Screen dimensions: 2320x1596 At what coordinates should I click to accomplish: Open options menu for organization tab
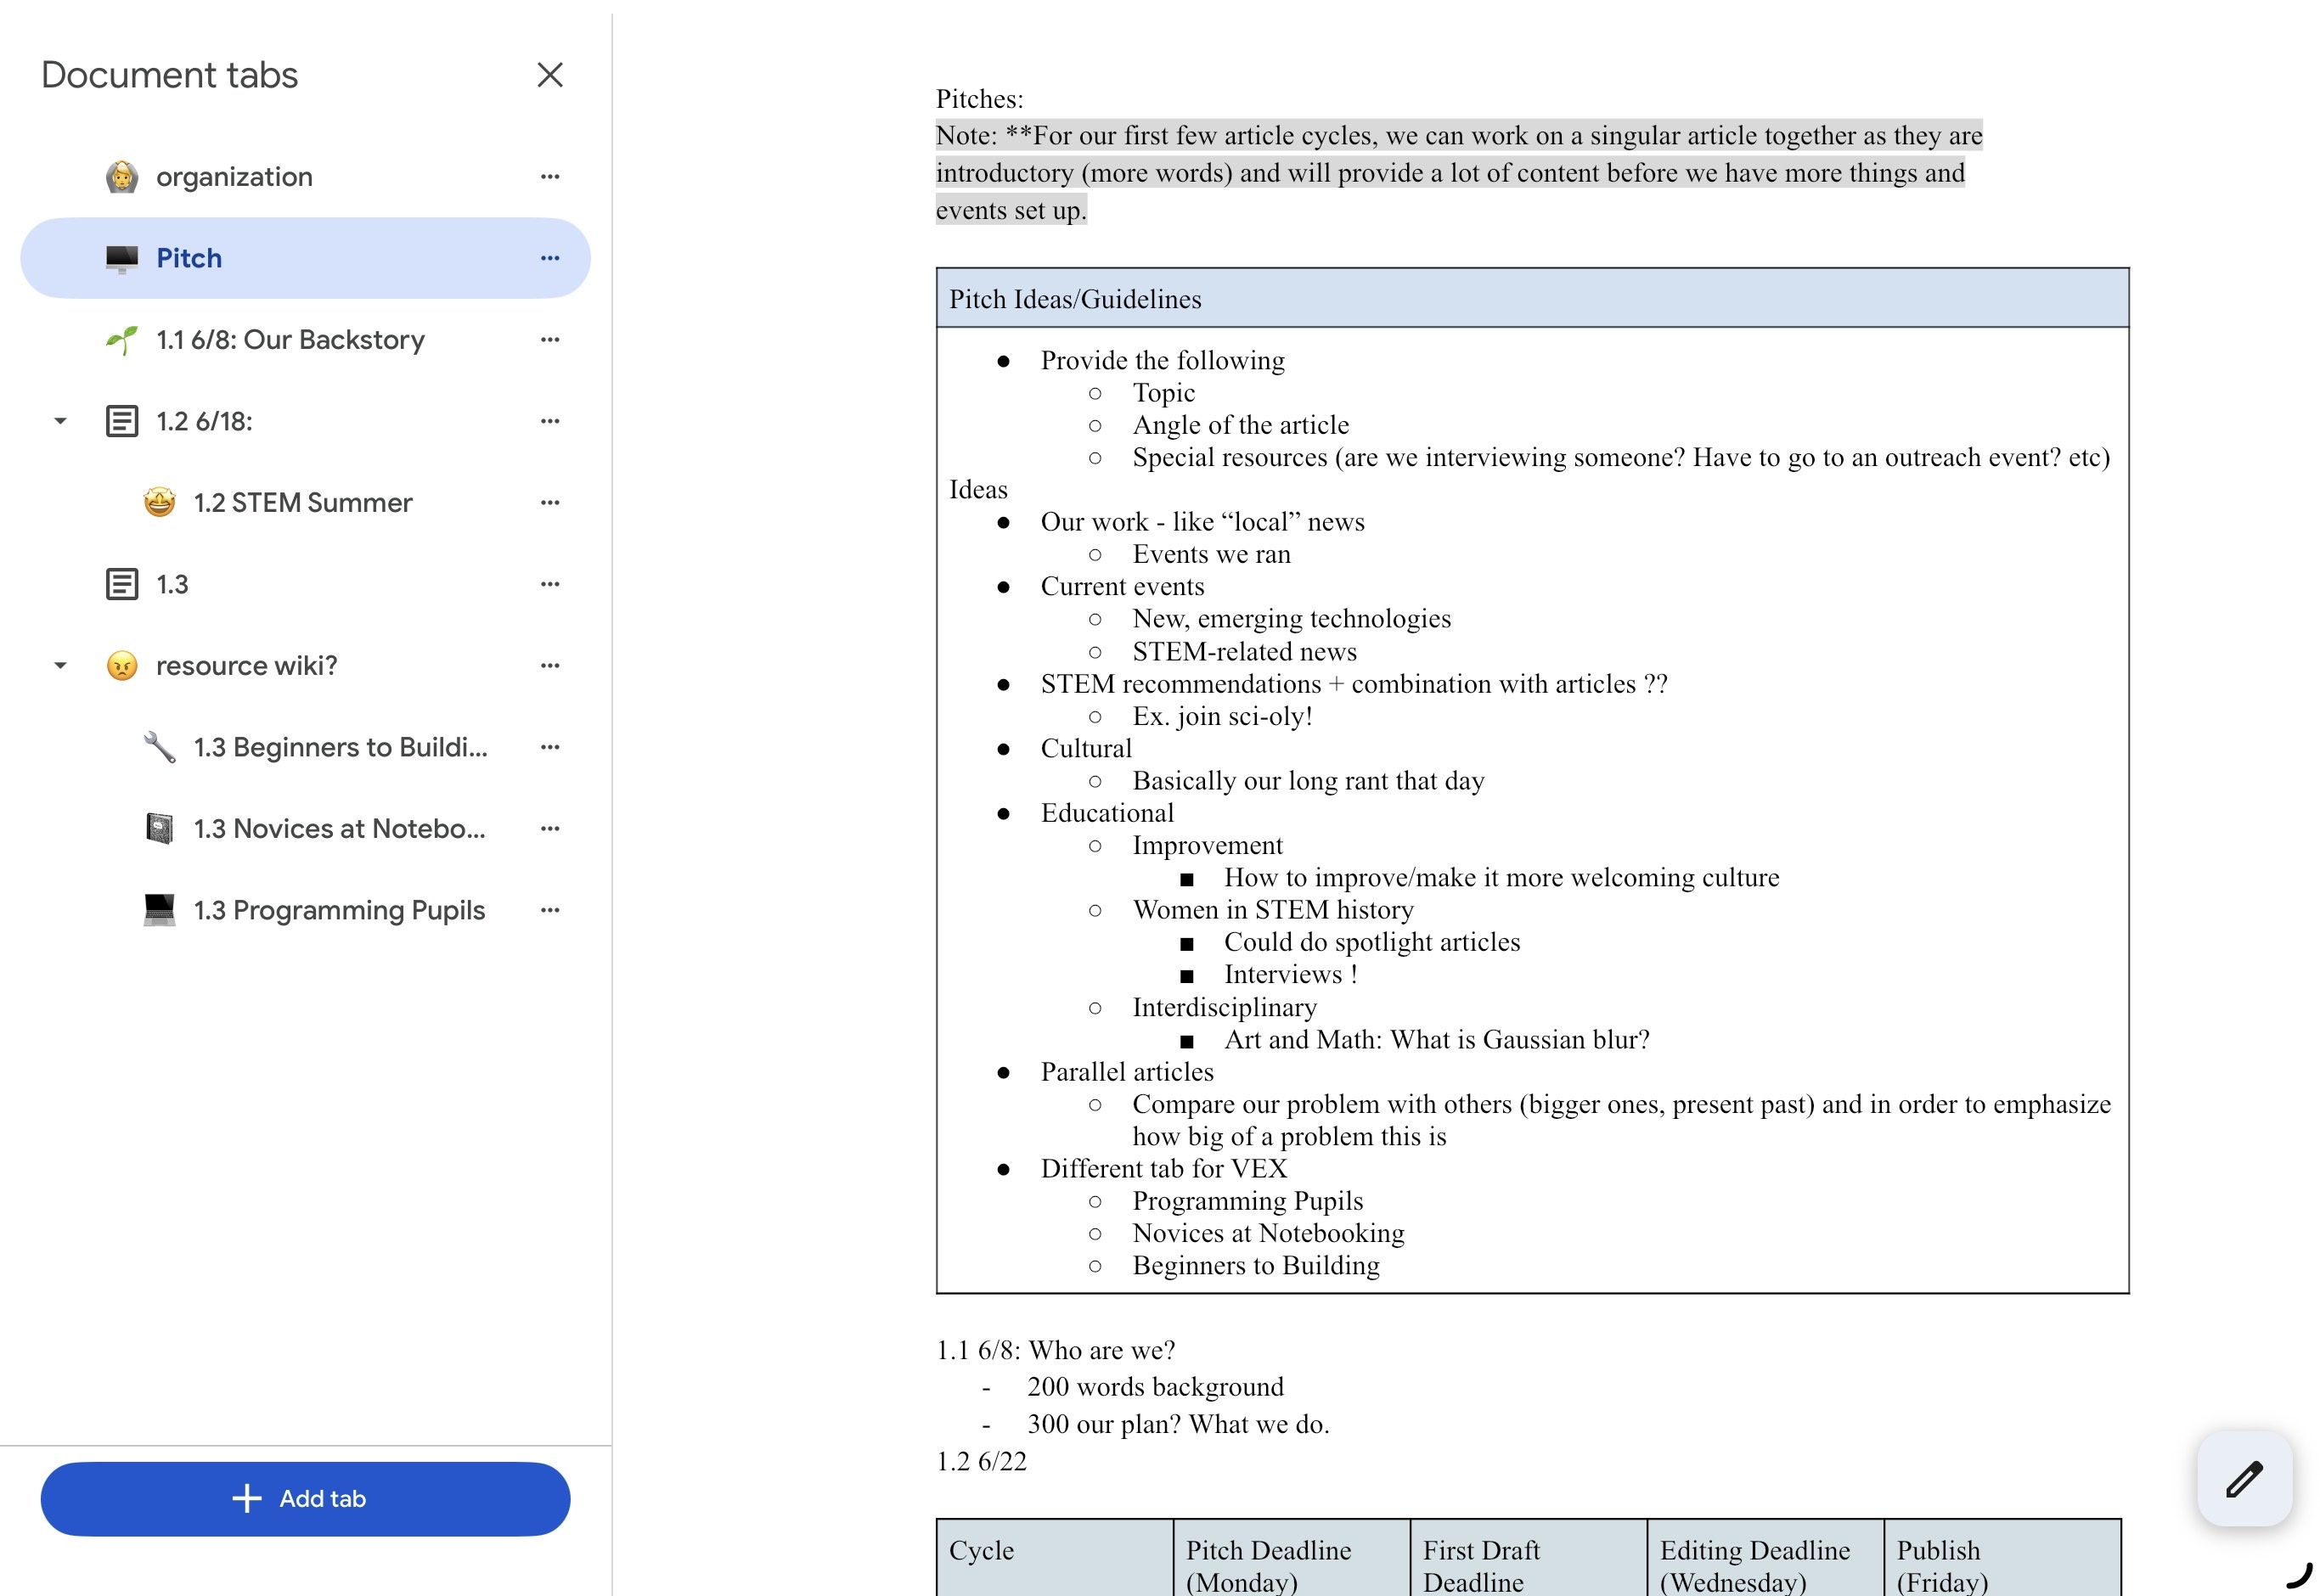click(549, 177)
